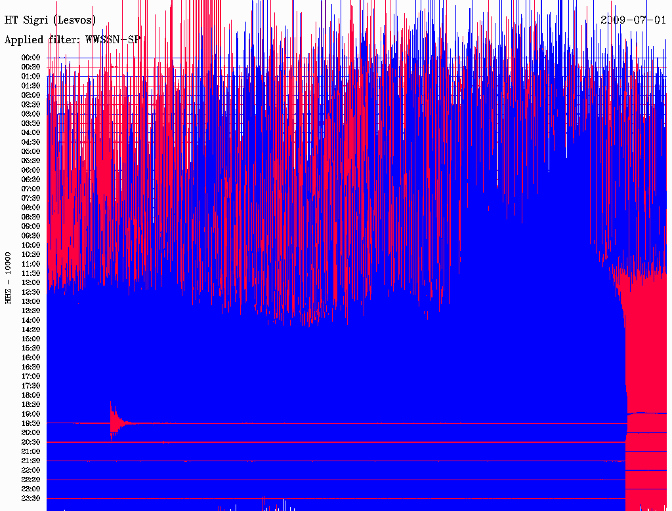Click the 00:30 time label
Image resolution: width=672 pixels, height=511 pixels.
pyautogui.click(x=31, y=67)
